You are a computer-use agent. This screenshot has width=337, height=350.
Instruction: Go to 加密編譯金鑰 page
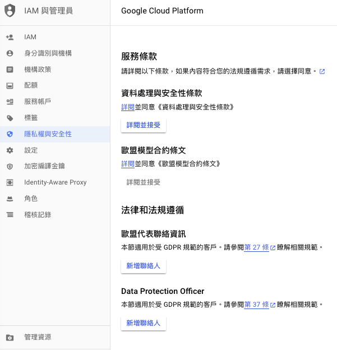(x=55, y=166)
